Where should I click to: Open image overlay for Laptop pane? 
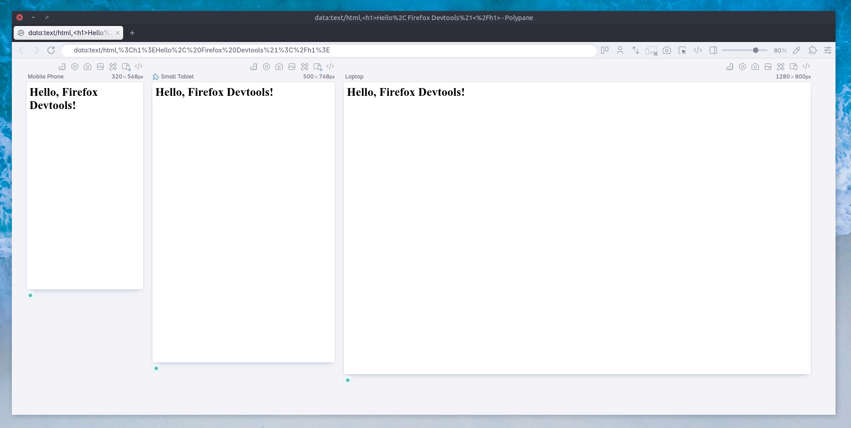(x=768, y=67)
